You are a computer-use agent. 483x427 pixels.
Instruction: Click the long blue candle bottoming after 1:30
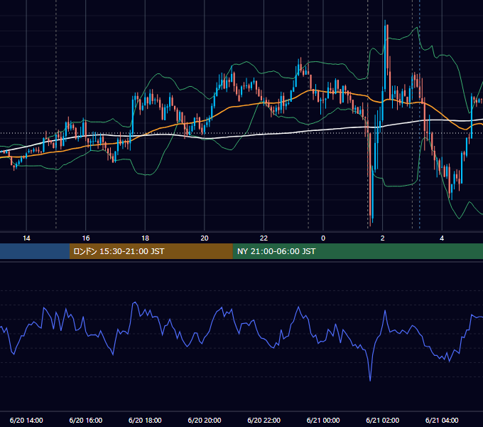coord(372,194)
